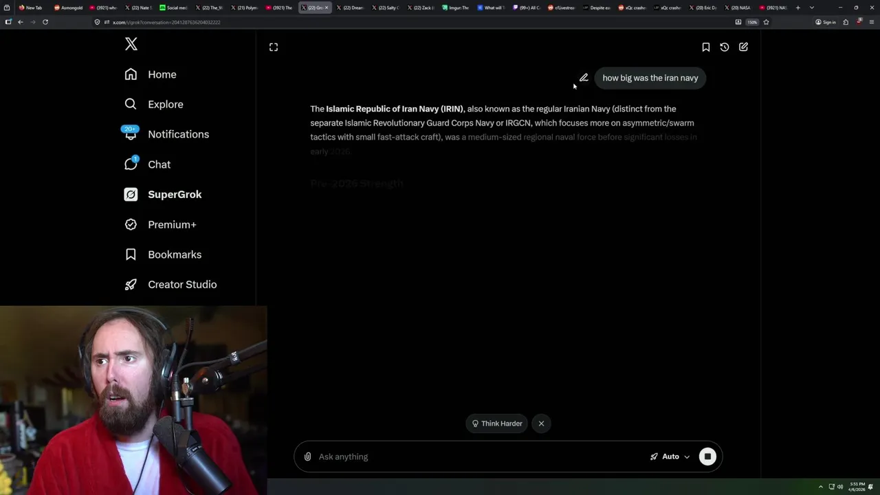Dismiss the Think Harder suggestion
The height and width of the screenshot is (495, 880).
541,423
